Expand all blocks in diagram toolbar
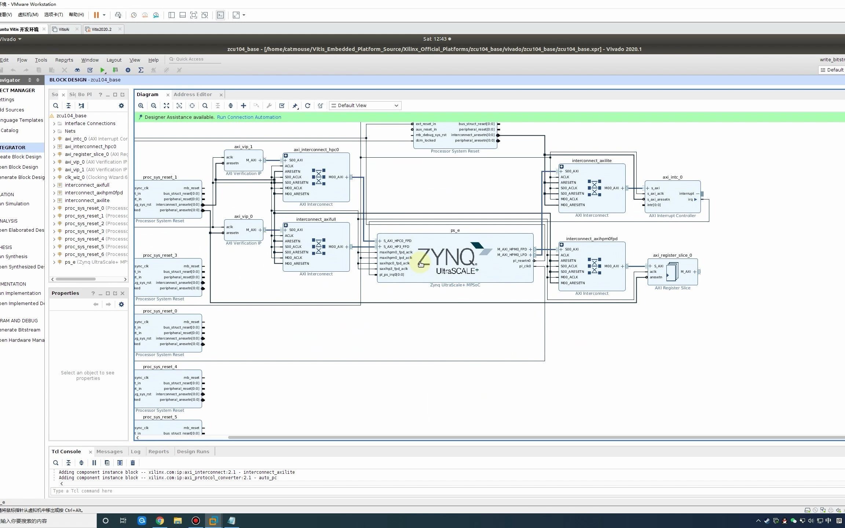The image size is (845, 528). pyautogui.click(x=231, y=106)
